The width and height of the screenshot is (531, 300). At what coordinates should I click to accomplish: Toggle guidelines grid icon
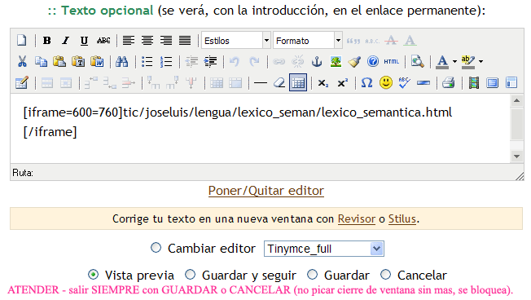(x=298, y=82)
